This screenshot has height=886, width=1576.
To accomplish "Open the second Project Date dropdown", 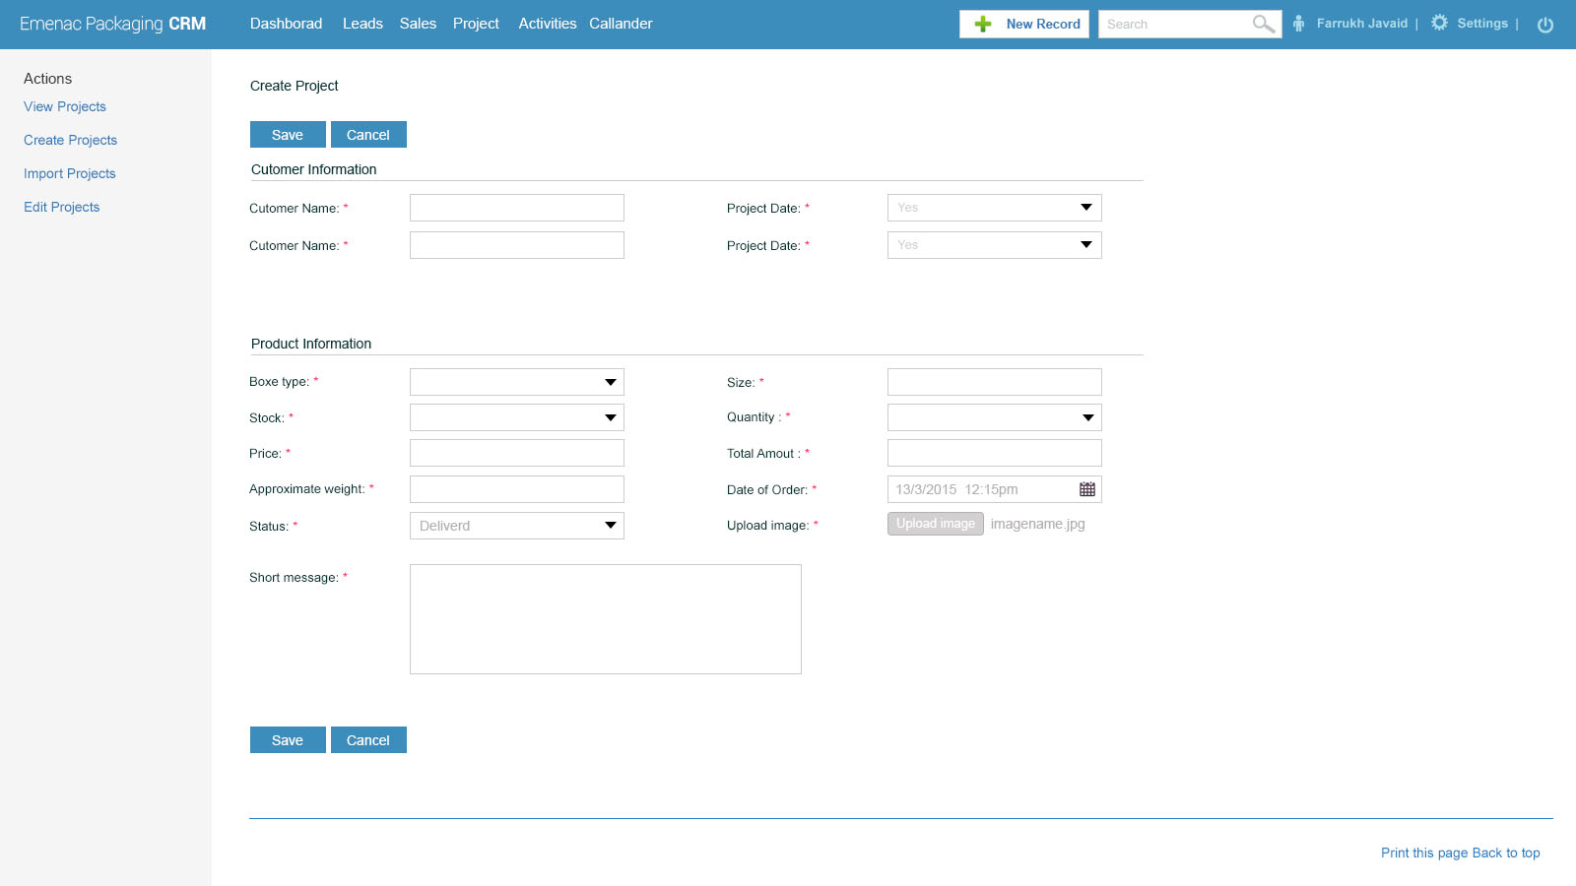I will (x=994, y=245).
